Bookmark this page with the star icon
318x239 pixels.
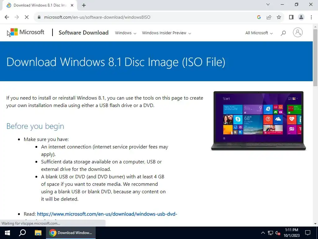[x=279, y=17]
